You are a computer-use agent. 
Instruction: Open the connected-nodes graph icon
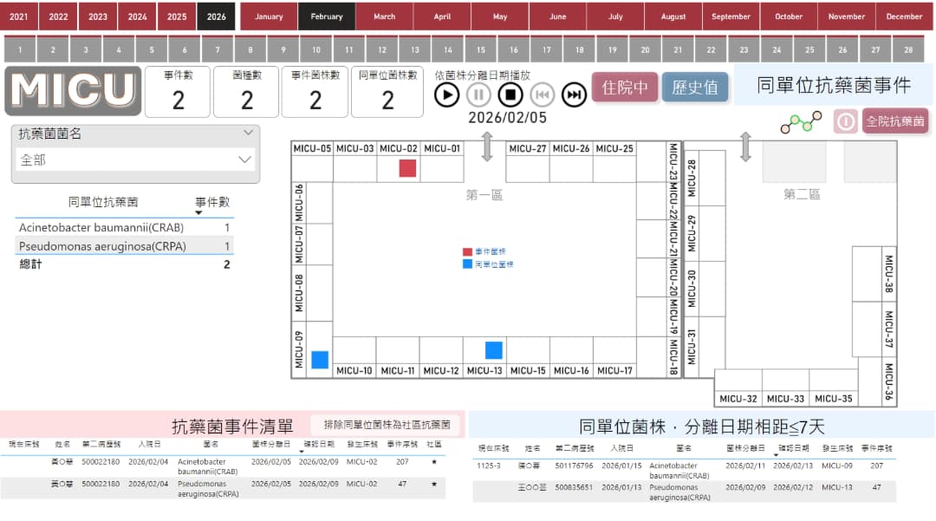point(801,121)
